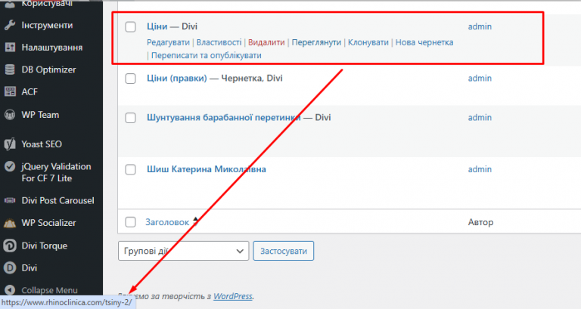The height and width of the screenshot is (309, 581).
Task: Open Yoast SEO menu item
Action: click(x=42, y=144)
